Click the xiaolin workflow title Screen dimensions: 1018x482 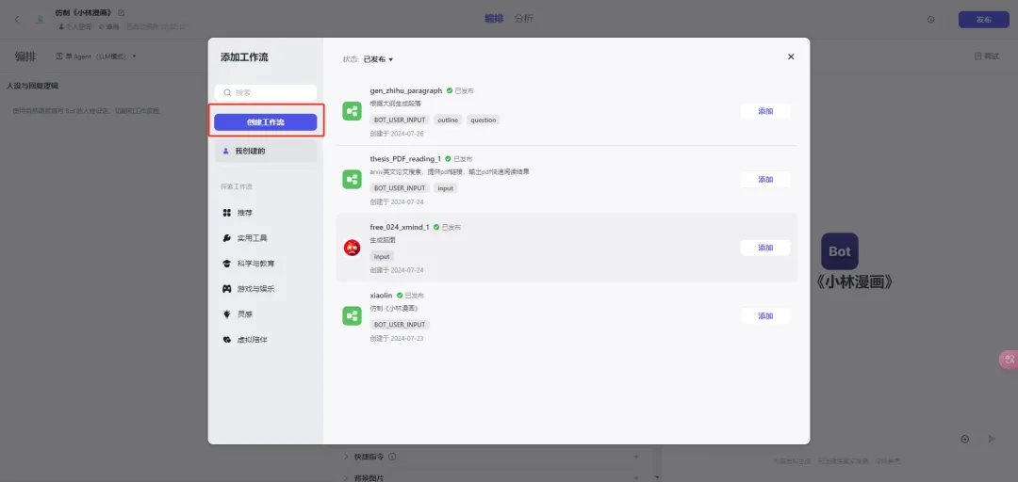tap(381, 296)
